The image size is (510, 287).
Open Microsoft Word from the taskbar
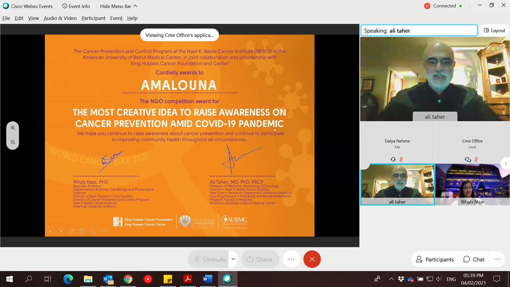point(207,279)
